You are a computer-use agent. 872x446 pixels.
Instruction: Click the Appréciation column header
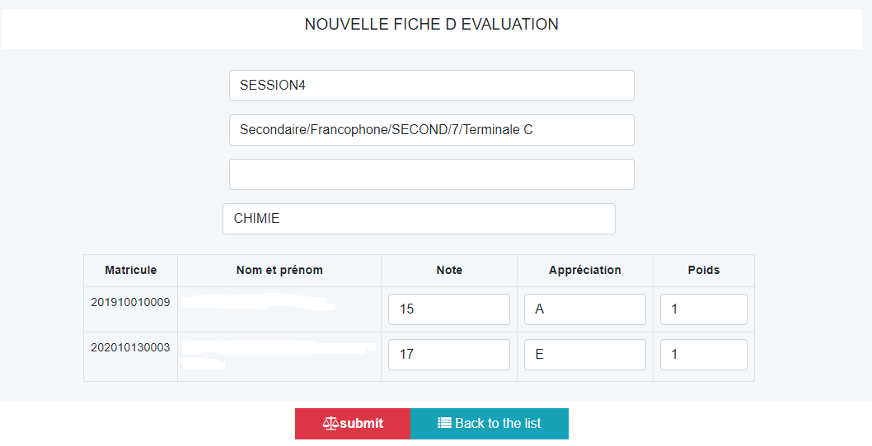[585, 271]
